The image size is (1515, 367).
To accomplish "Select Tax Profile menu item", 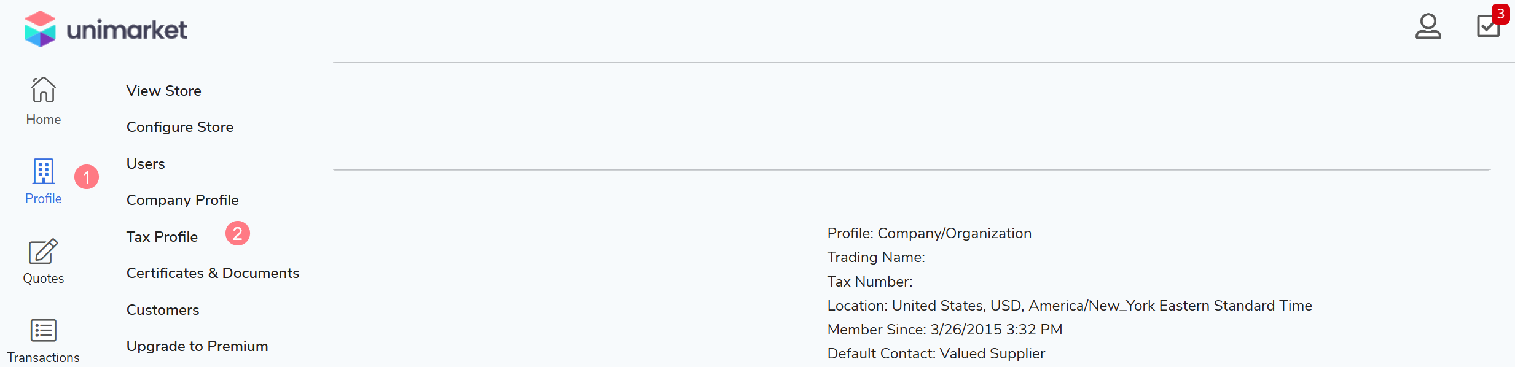I will click(x=162, y=237).
